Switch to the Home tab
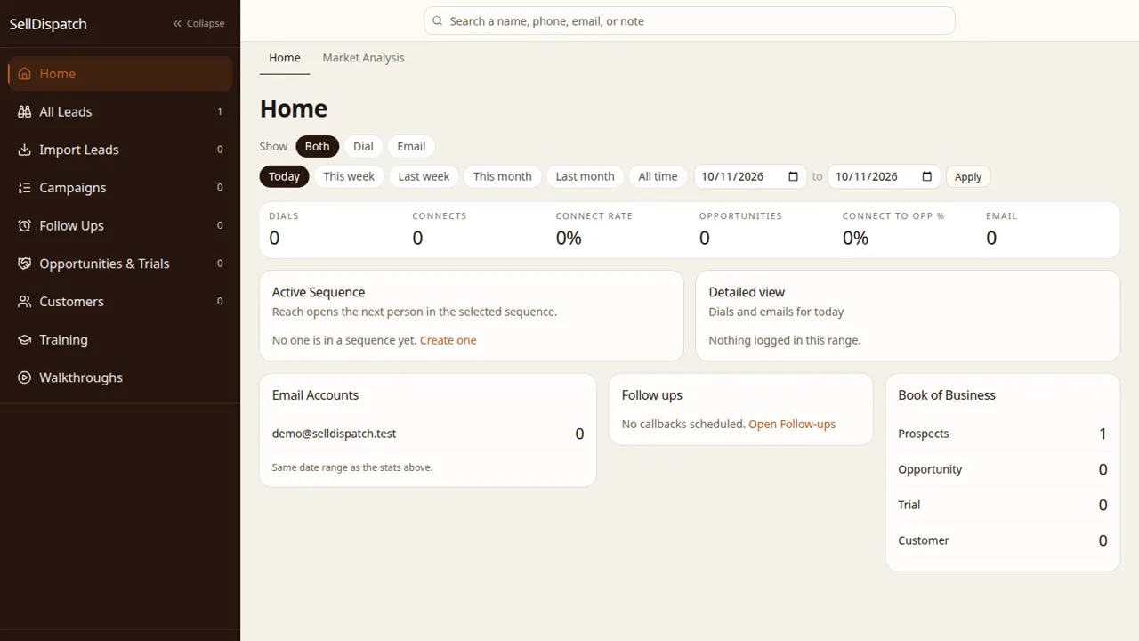 click(285, 58)
